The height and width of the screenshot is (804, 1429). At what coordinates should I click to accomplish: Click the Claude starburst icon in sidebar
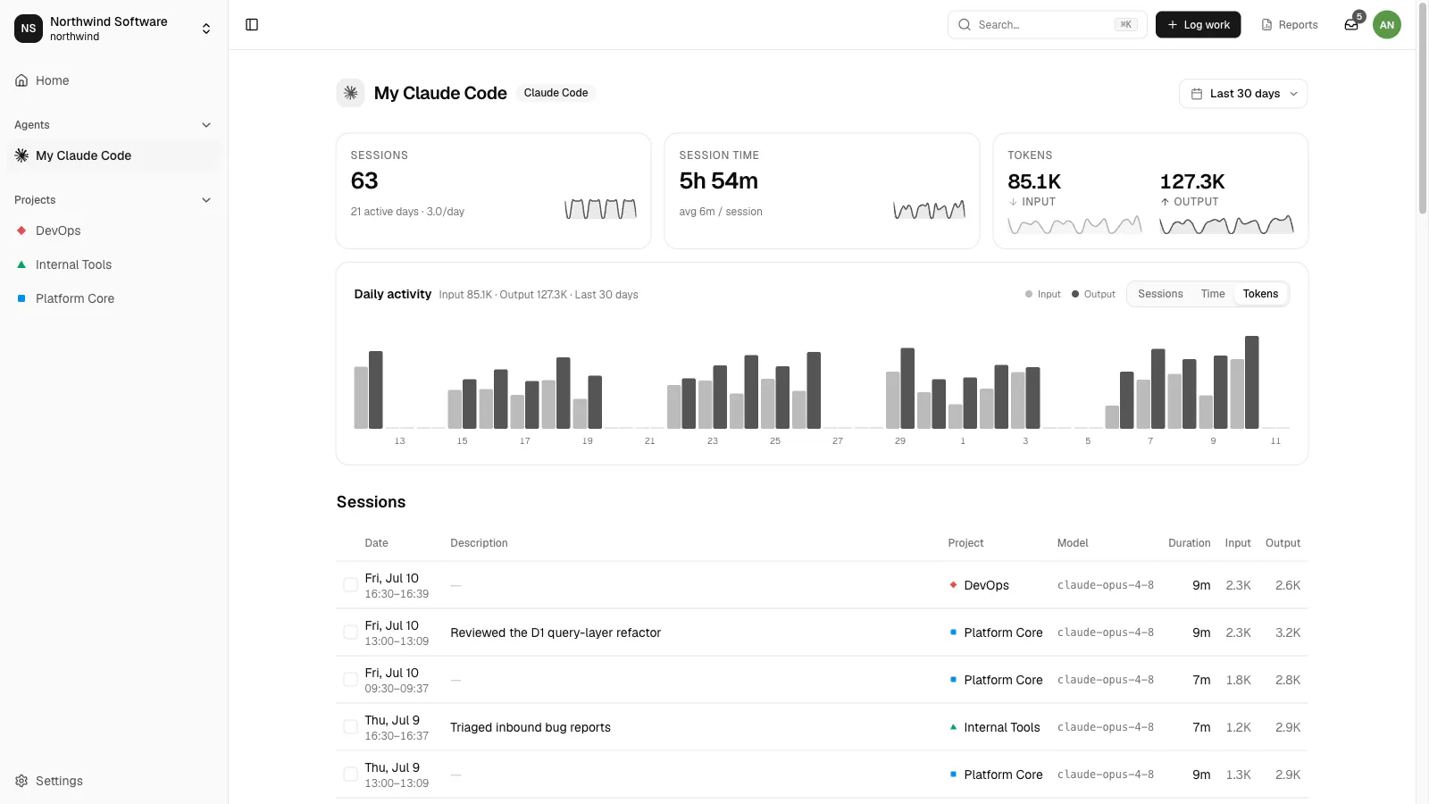(x=21, y=155)
